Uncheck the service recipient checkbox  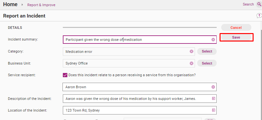tap(65, 75)
